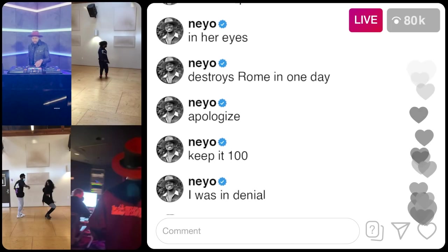Viewport: 448px width, 252px height.
Task: Click the 80k viewer count button
Action: tap(413, 20)
